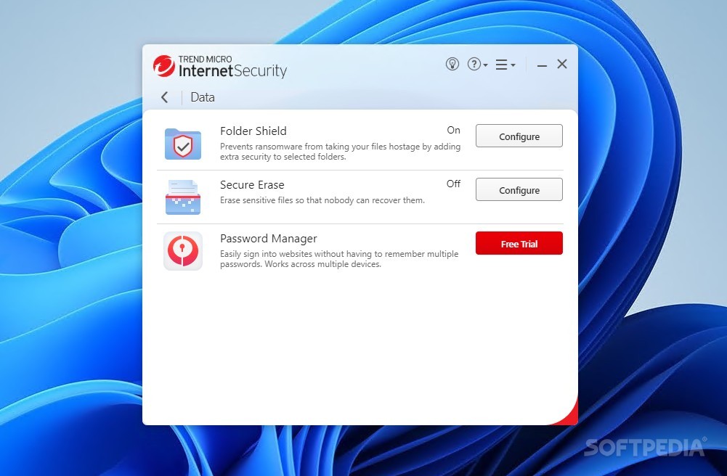Image resolution: width=727 pixels, height=476 pixels.
Task: Click the Secure Erase sensitive files description
Action: (x=322, y=200)
